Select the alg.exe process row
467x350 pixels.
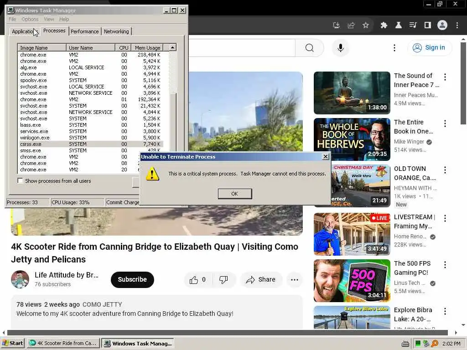[x=91, y=67]
